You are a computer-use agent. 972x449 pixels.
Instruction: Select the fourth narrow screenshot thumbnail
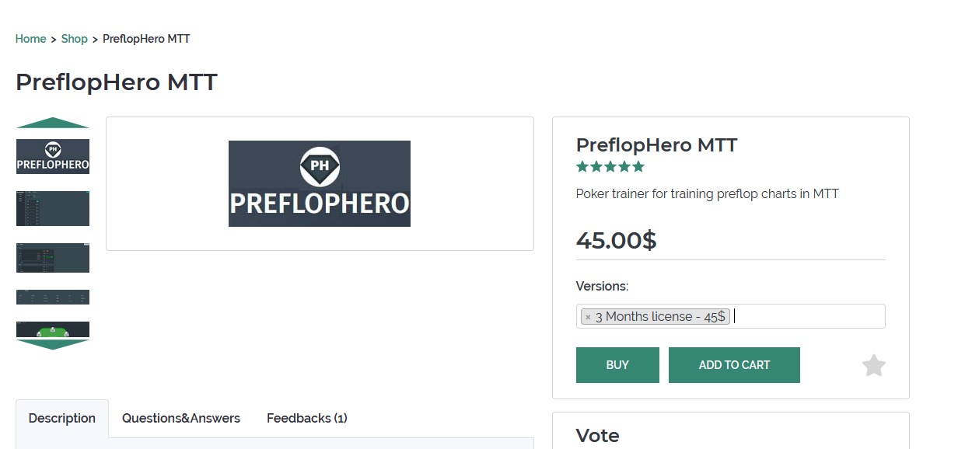[x=53, y=297]
